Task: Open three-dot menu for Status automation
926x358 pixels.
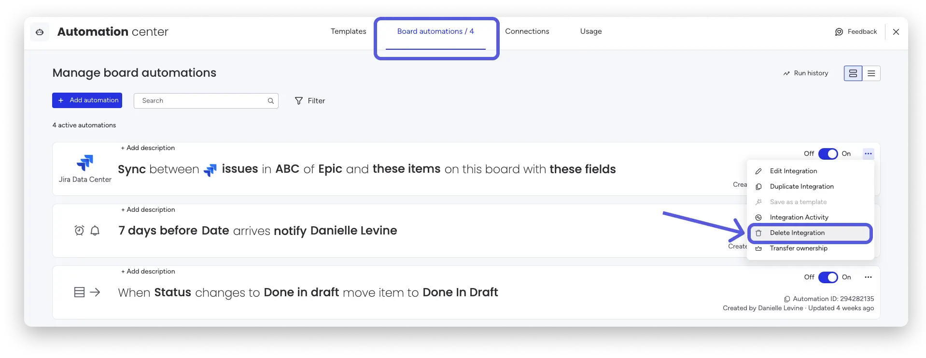Action: tap(868, 277)
